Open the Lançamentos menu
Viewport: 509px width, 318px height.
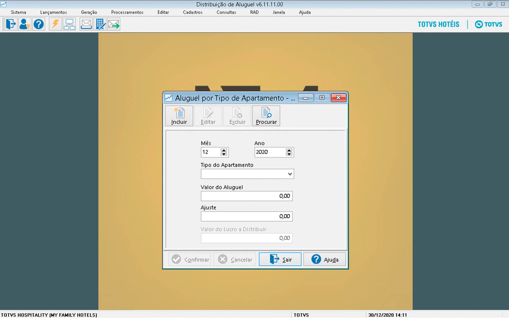(53, 12)
